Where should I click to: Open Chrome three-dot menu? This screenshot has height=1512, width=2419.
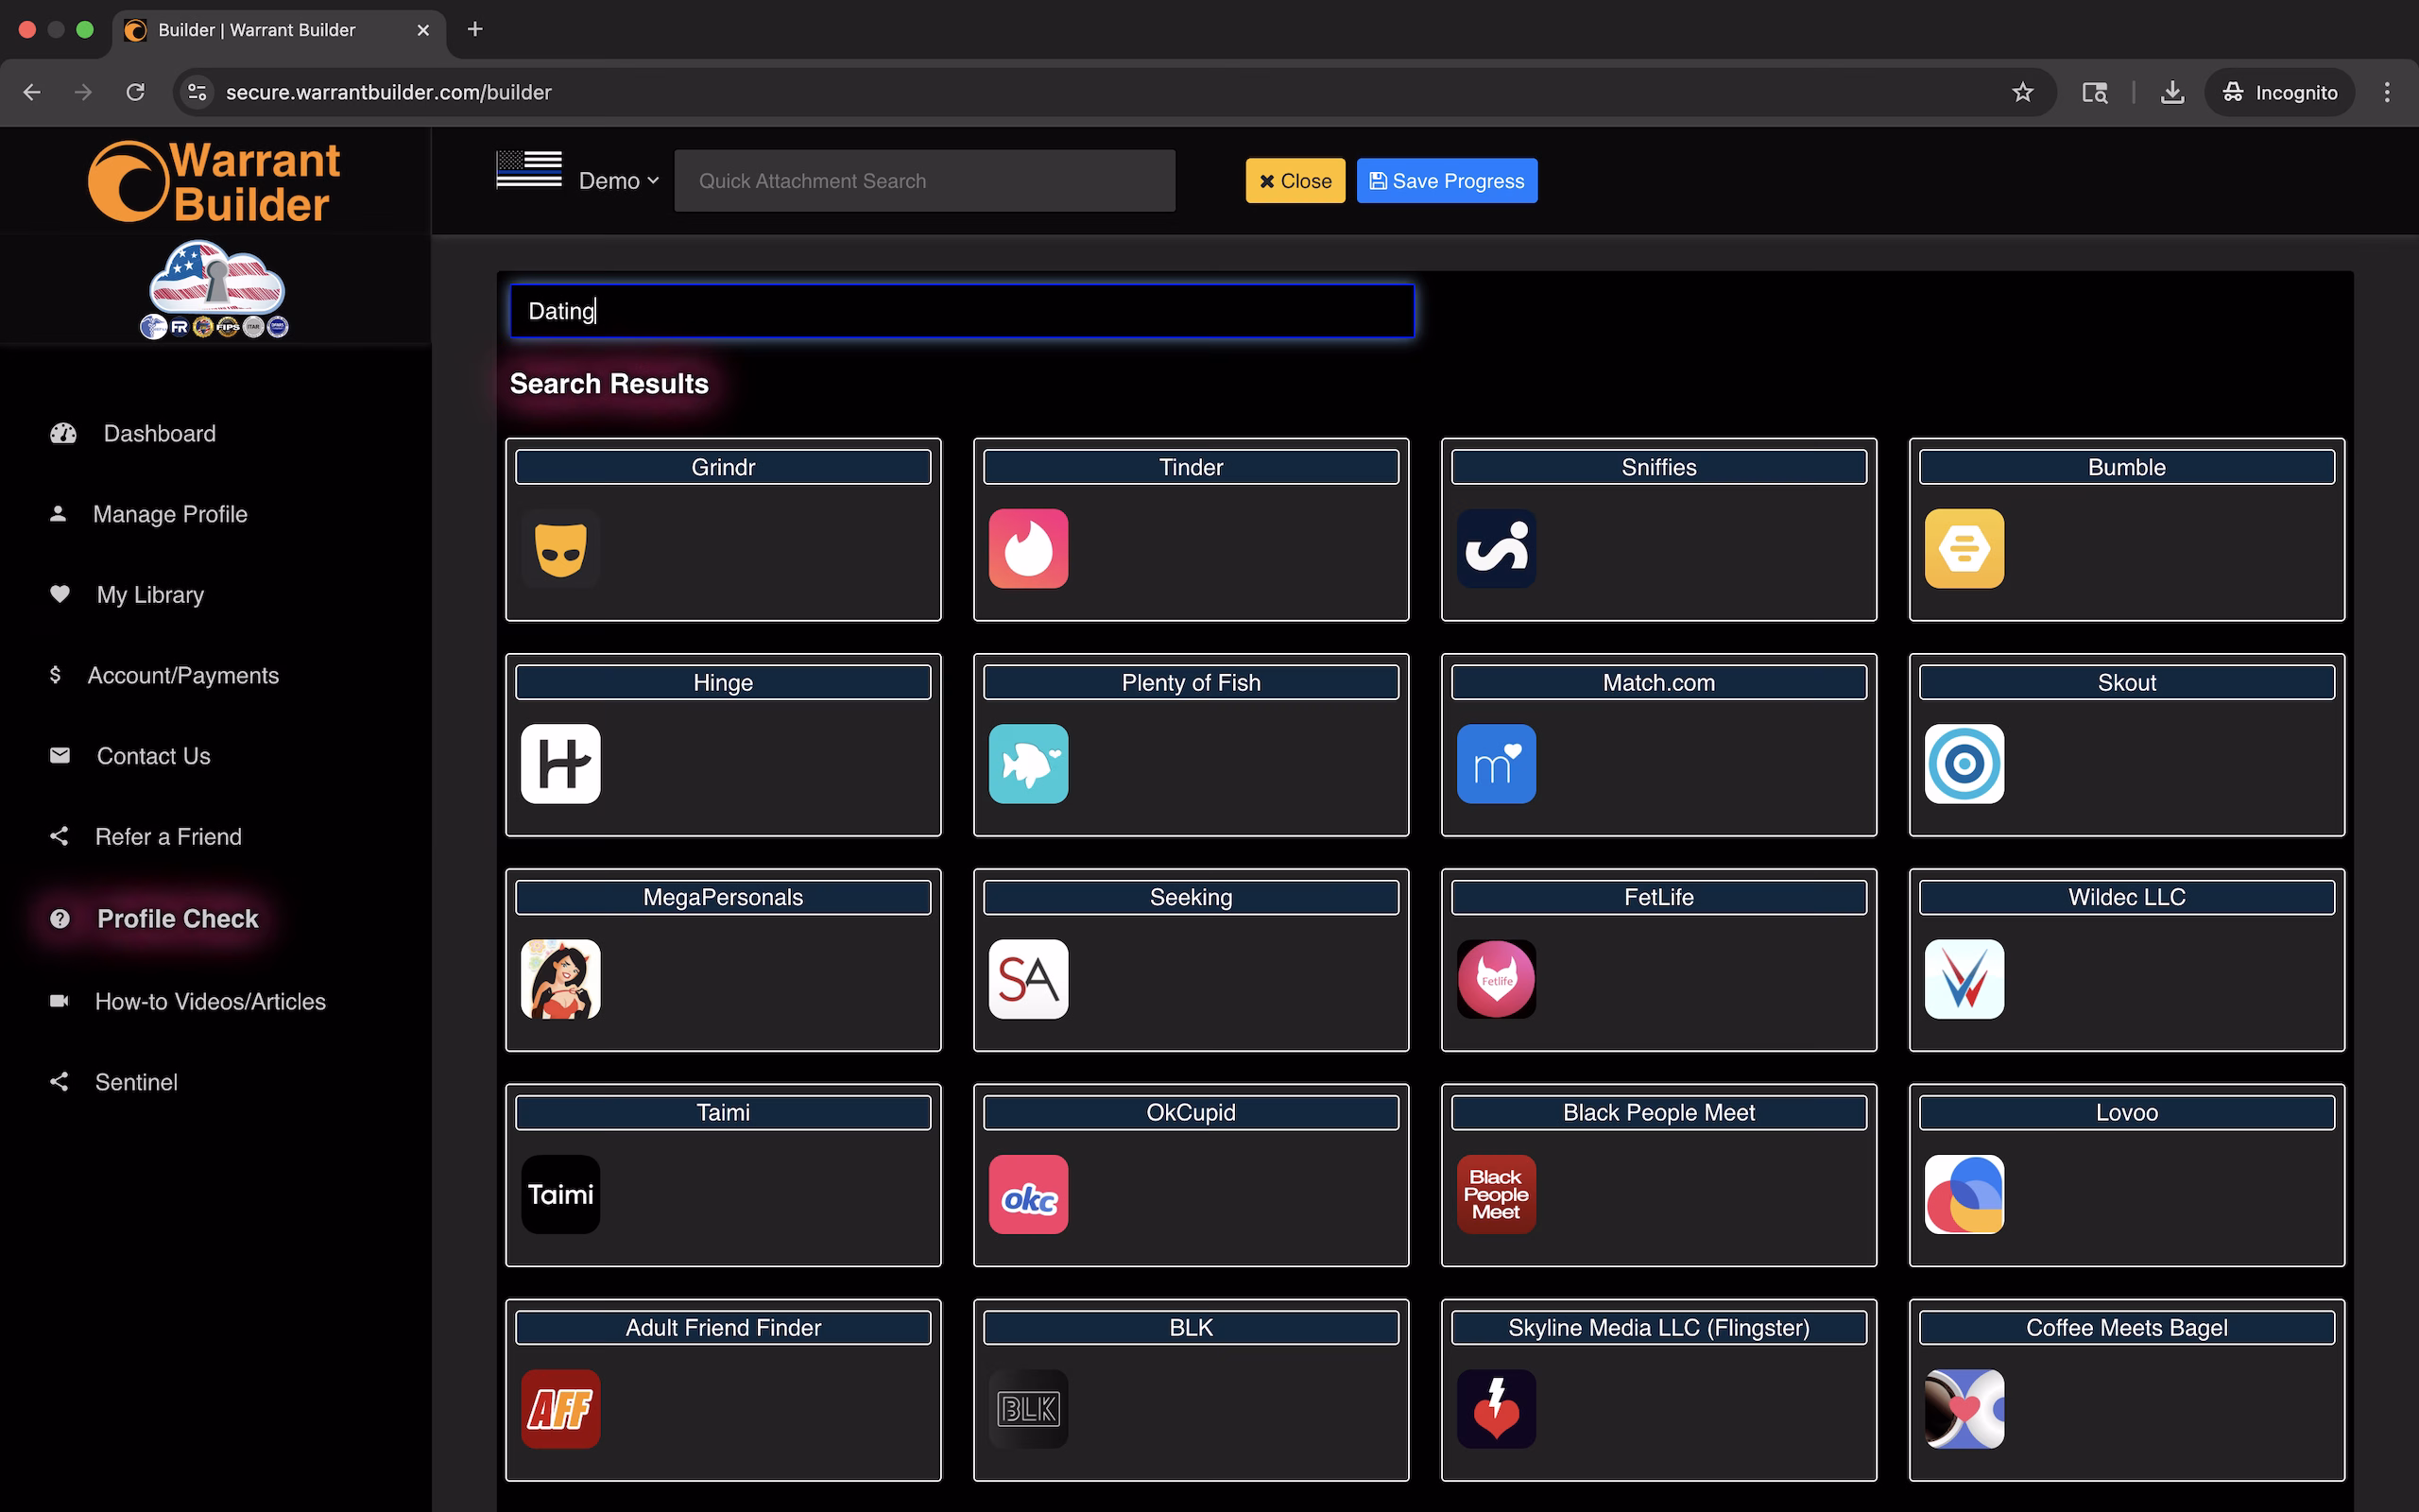pos(2386,92)
